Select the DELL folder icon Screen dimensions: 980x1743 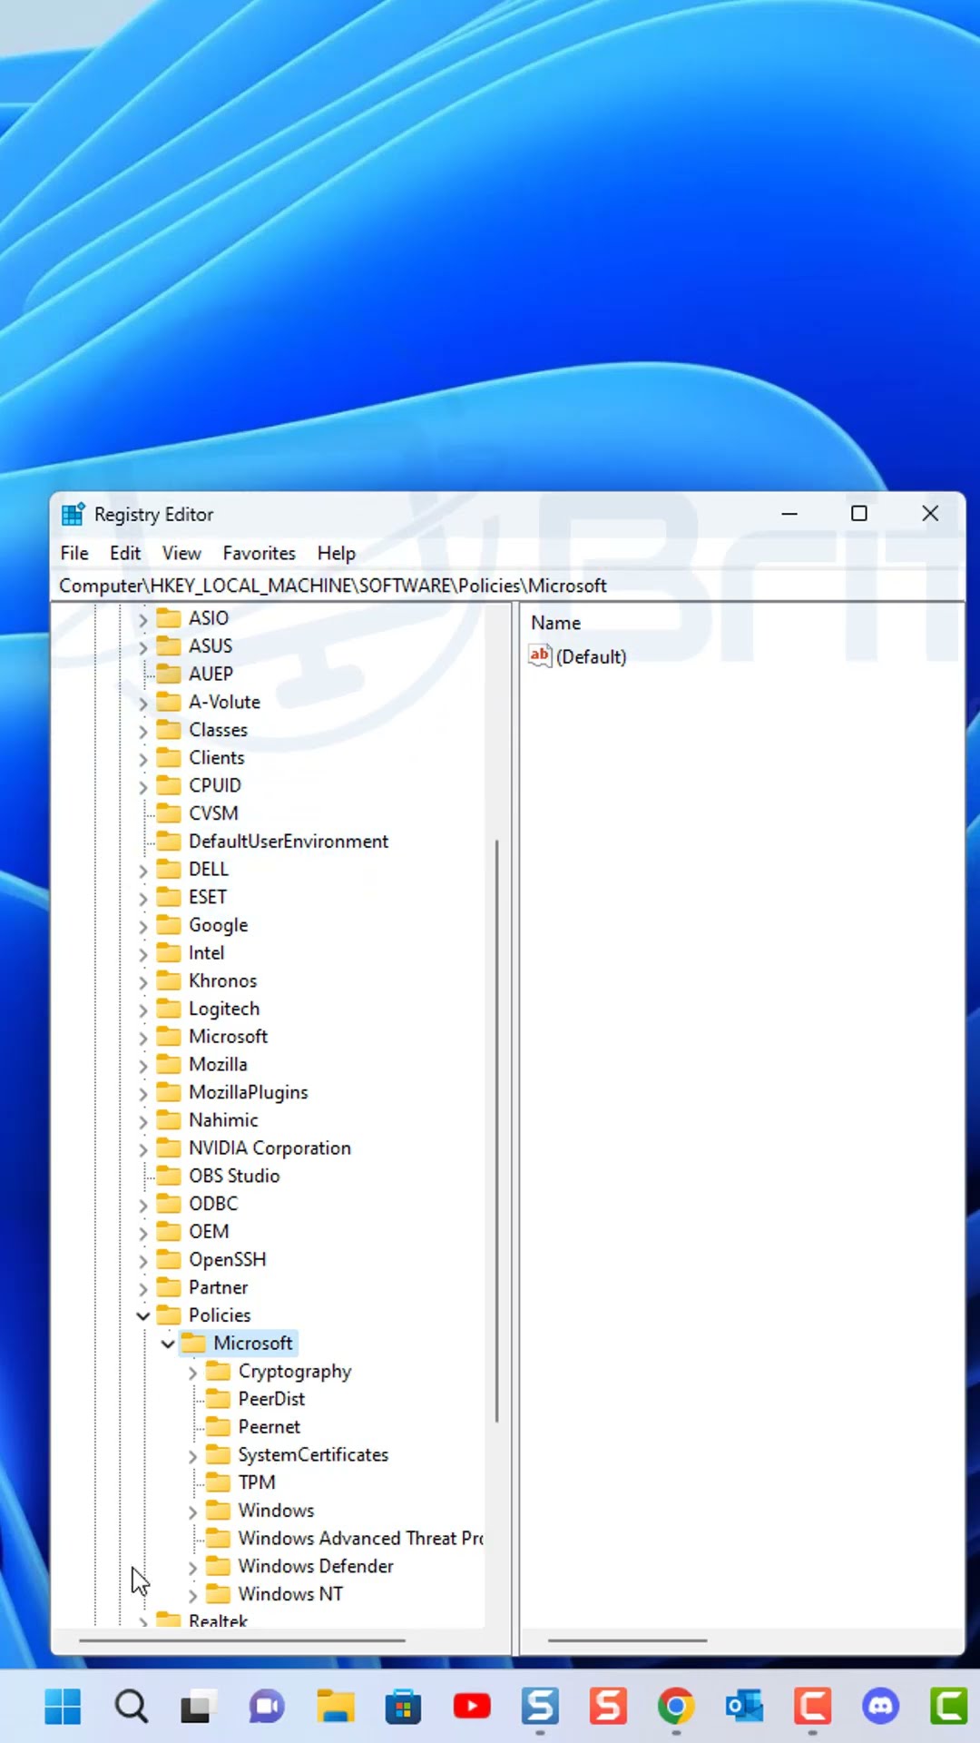169,869
